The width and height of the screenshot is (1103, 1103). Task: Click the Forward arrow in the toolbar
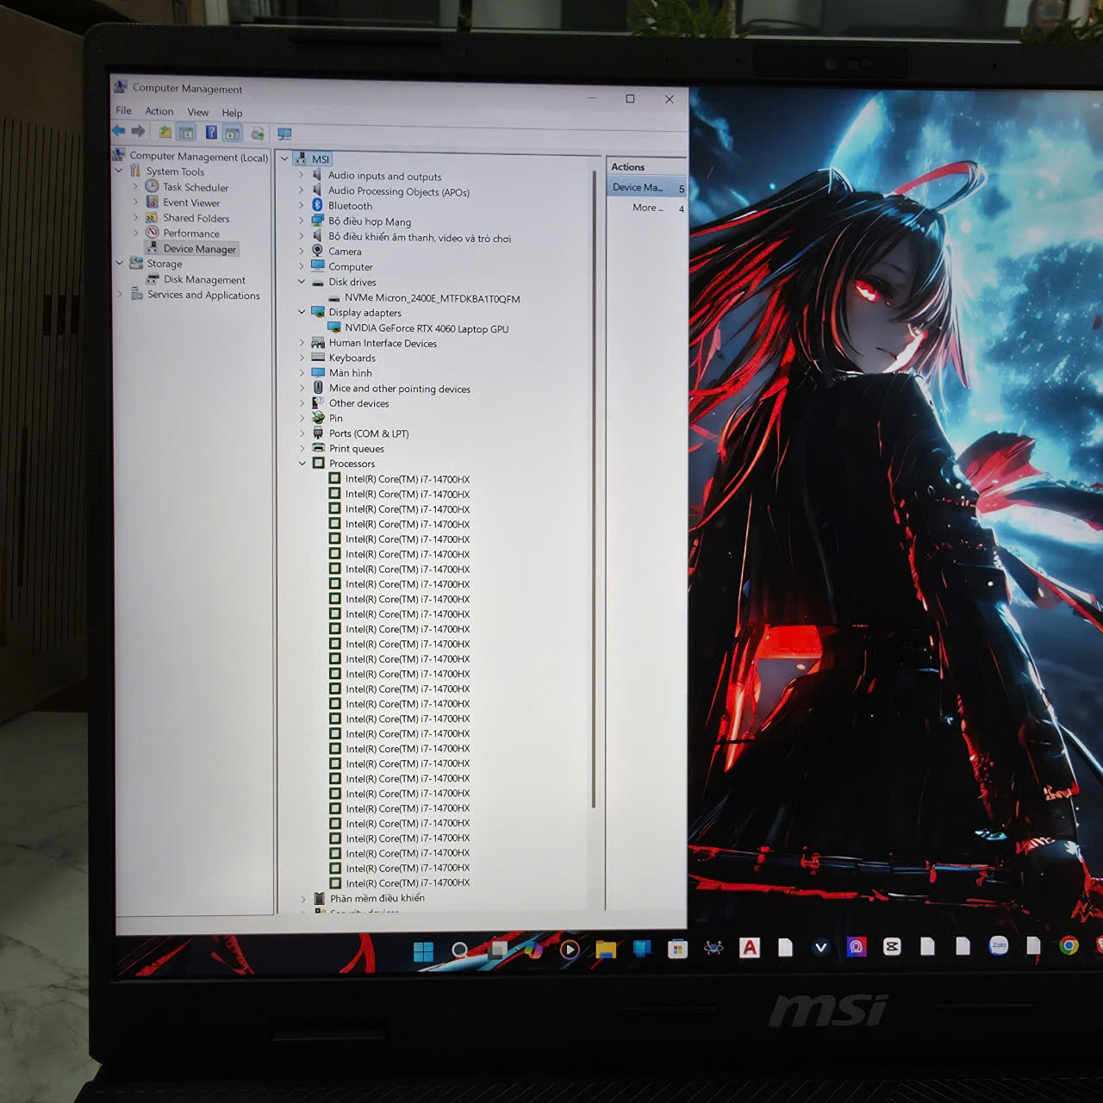click(x=138, y=131)
